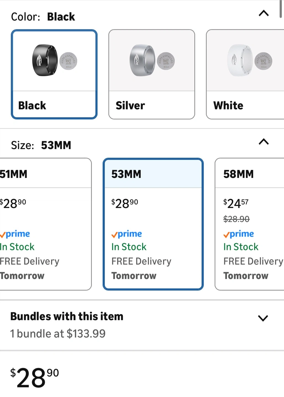The height and width of the screenshot is (397, 284).
Task: Collapse the Color section chevron
Action: (264, 13)
